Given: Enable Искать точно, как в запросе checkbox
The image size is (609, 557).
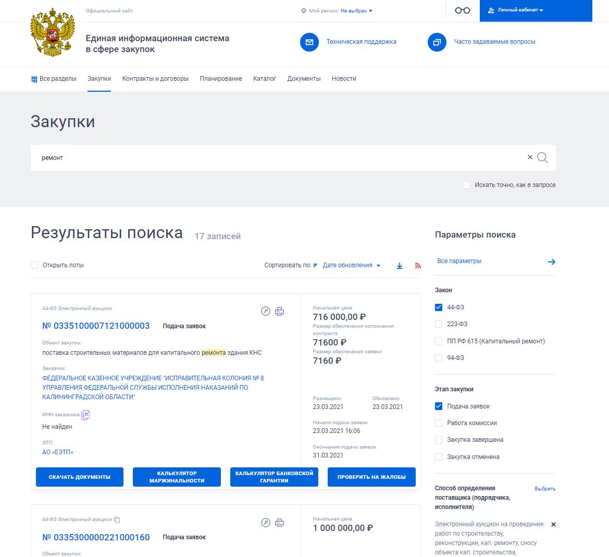Looking at the screenshot, I should (x=466, y=185).
